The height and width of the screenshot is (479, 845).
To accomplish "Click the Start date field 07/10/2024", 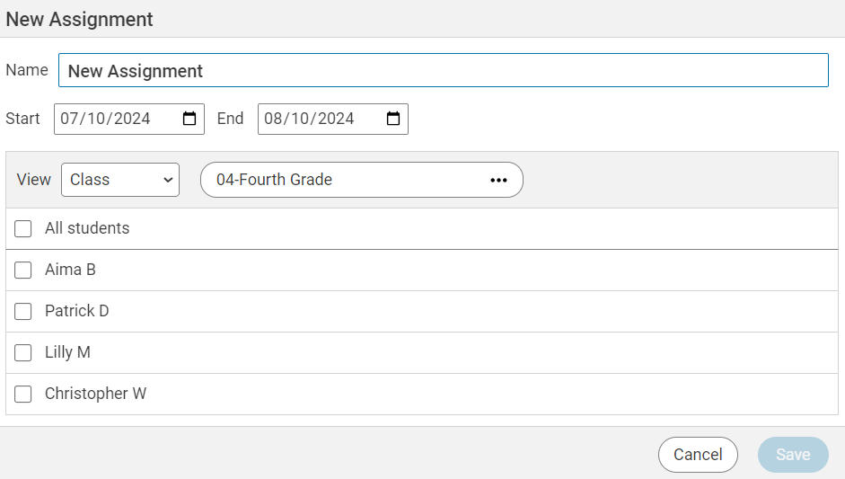I will [128, 119].
